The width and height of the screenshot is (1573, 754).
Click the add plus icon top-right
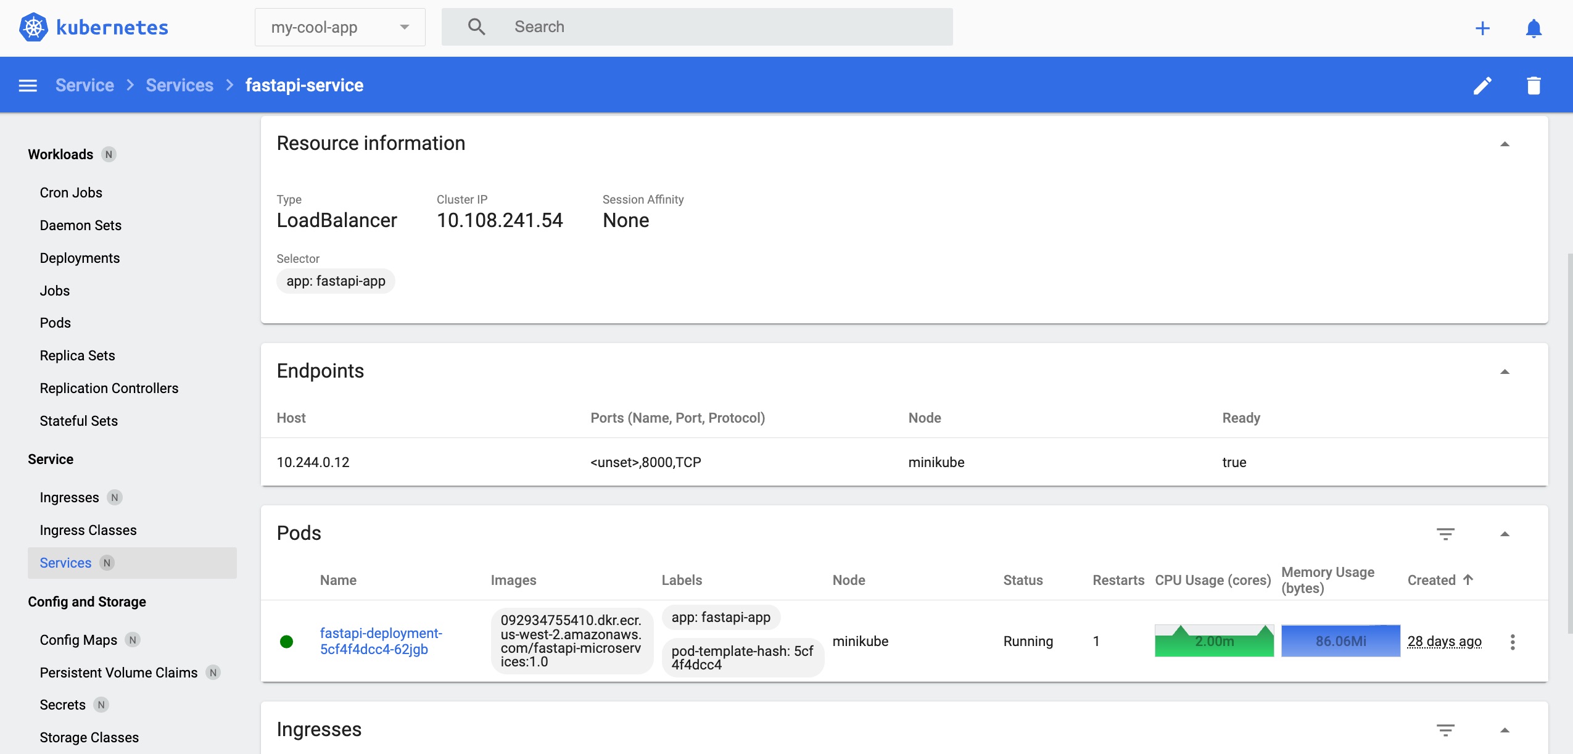[1483, 27]
